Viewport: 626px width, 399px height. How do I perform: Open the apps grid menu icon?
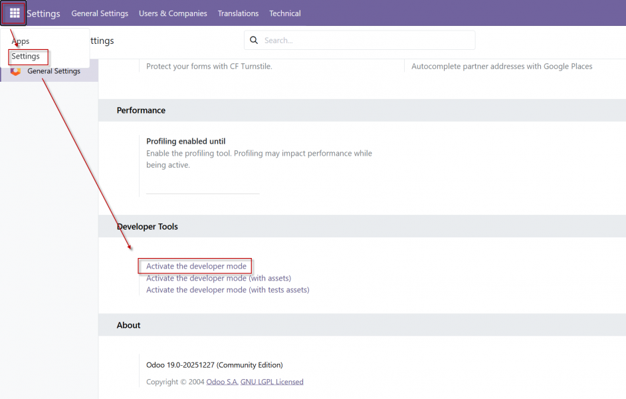tap(15, 13)
